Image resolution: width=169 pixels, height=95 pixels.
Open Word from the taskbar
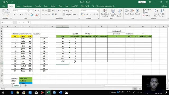click(x=60, y=93)
